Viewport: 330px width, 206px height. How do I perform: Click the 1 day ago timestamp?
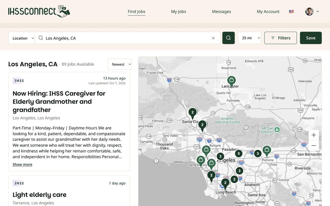[117, 183]
